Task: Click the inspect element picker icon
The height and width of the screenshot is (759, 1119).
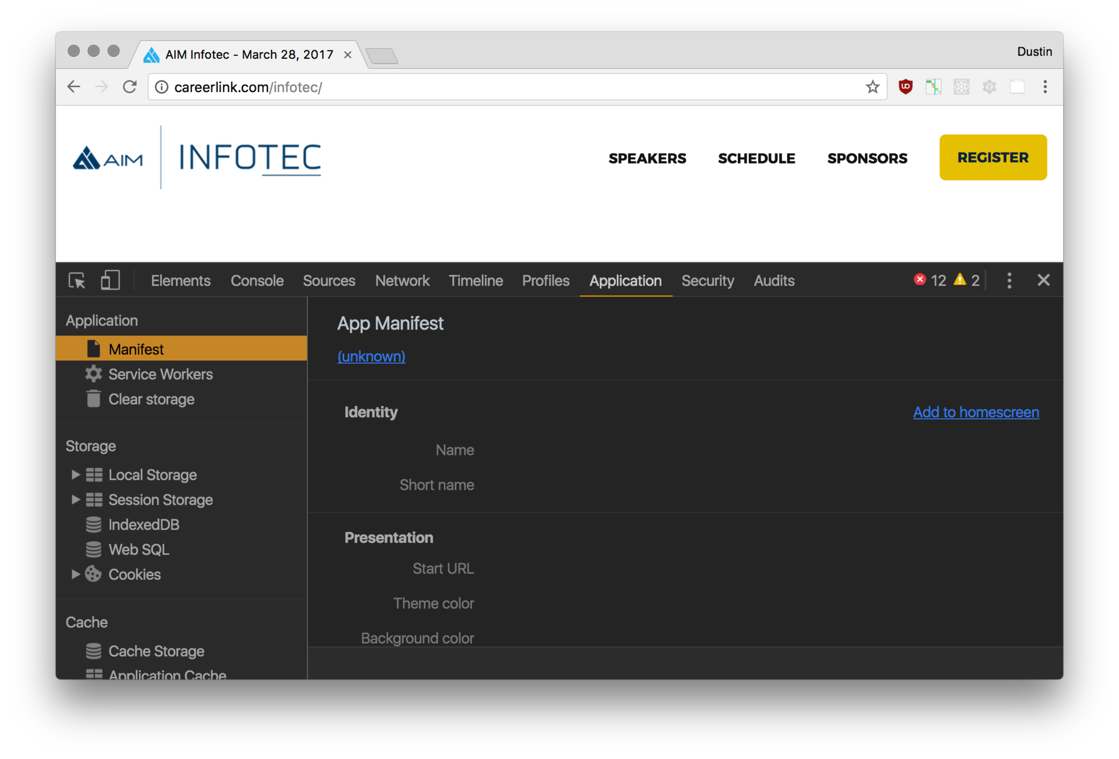Action: [77, 280]
